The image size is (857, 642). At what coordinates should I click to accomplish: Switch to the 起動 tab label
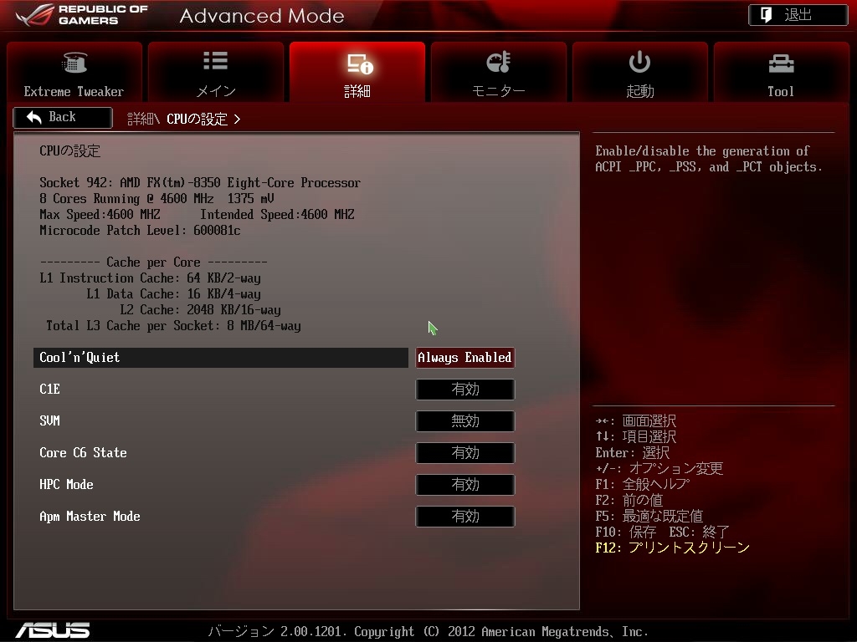(639, 91)
